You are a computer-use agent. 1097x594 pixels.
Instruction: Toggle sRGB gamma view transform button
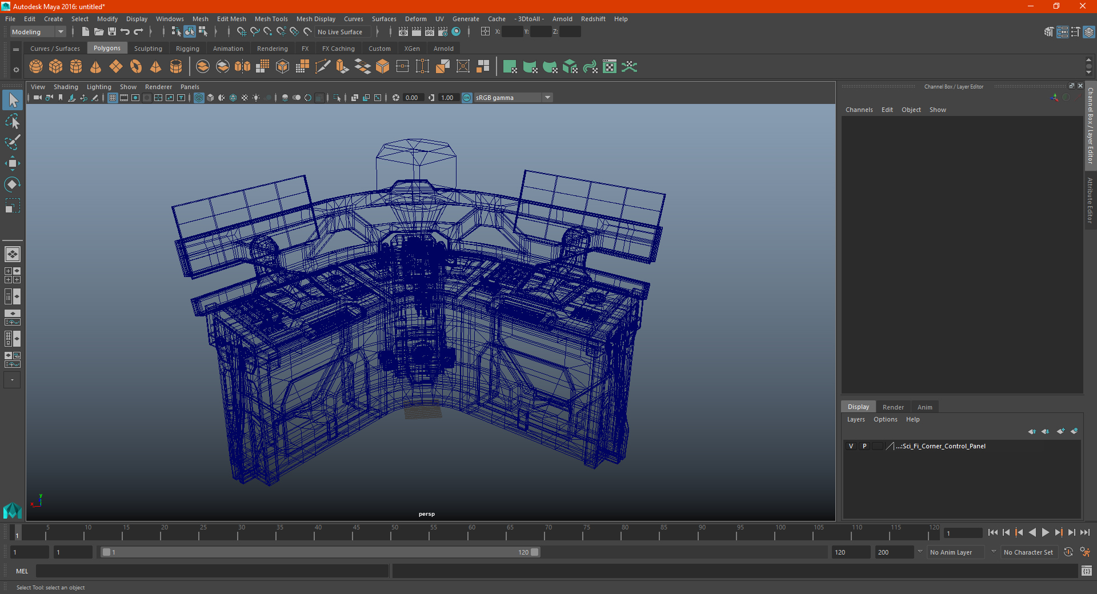[467, 98]
